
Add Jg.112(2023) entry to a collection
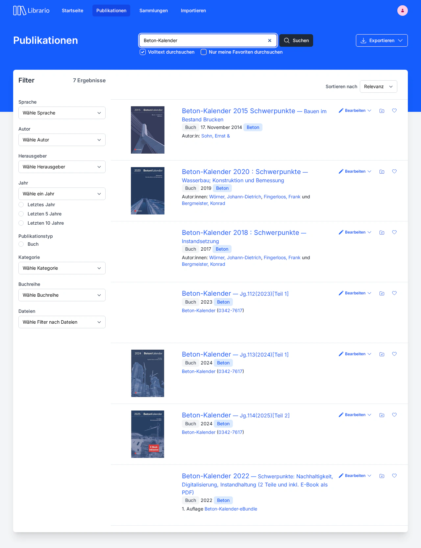pyautogui.click(x=382, y=293)
